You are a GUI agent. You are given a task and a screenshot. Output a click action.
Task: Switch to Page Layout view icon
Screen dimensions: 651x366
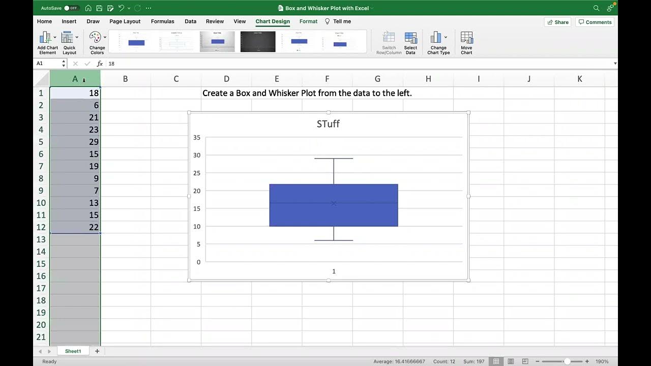coord(511,361)
